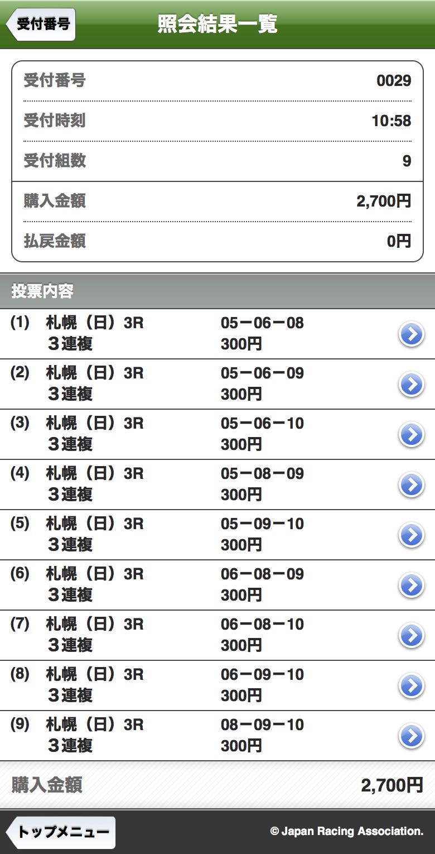Tap the Japan Racing Association copyright text
The height and width of the screenshot is (854, 435).
click(347, 832)
